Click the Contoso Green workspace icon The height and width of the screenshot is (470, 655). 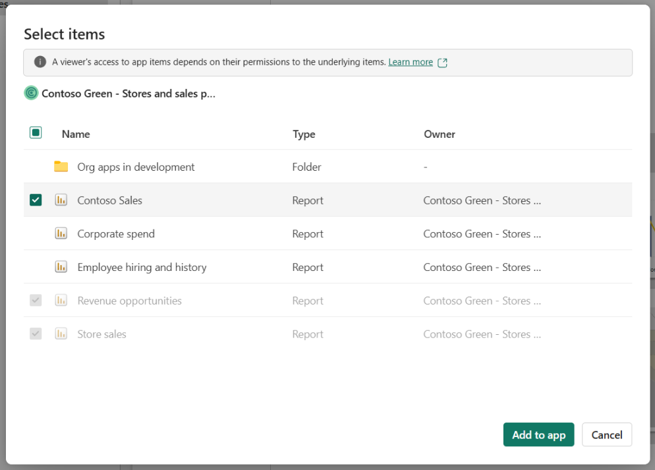pos(31,93)
